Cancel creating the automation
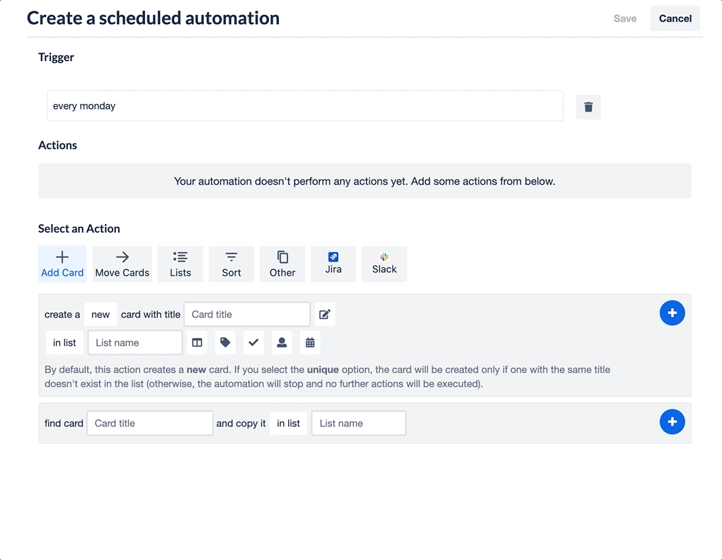 (x=674, y=18)
